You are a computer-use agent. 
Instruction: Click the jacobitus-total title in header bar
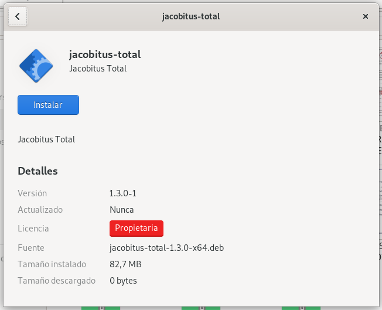tap(191, 16)
